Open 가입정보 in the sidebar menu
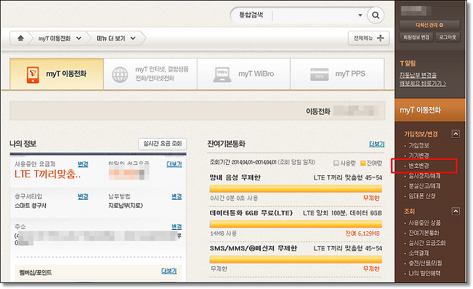Viewport: 473px width, 289px height. [x=418, y=145]
